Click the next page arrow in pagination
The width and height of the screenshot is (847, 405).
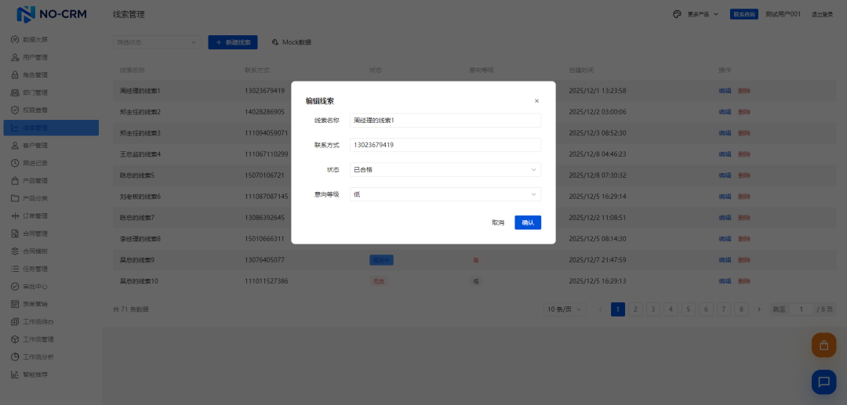coord(759,309)
